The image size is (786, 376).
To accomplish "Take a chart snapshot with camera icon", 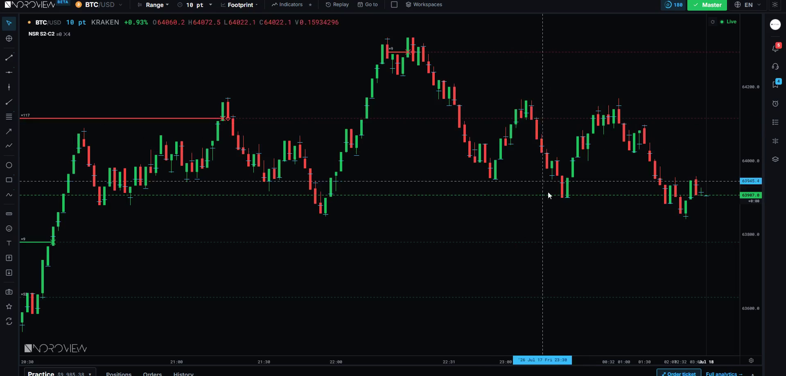I will pos(9,292).
